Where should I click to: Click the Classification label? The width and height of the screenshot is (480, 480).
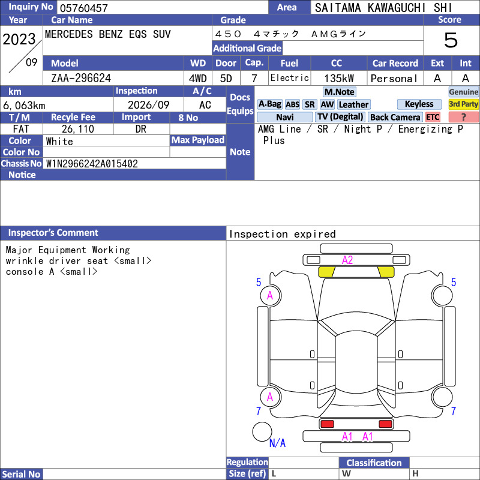374,463
